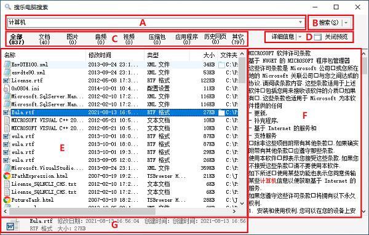This screenshot has height=235, width=369.
Task: Sort by the 类型 column header
Action: pos(167,55)
